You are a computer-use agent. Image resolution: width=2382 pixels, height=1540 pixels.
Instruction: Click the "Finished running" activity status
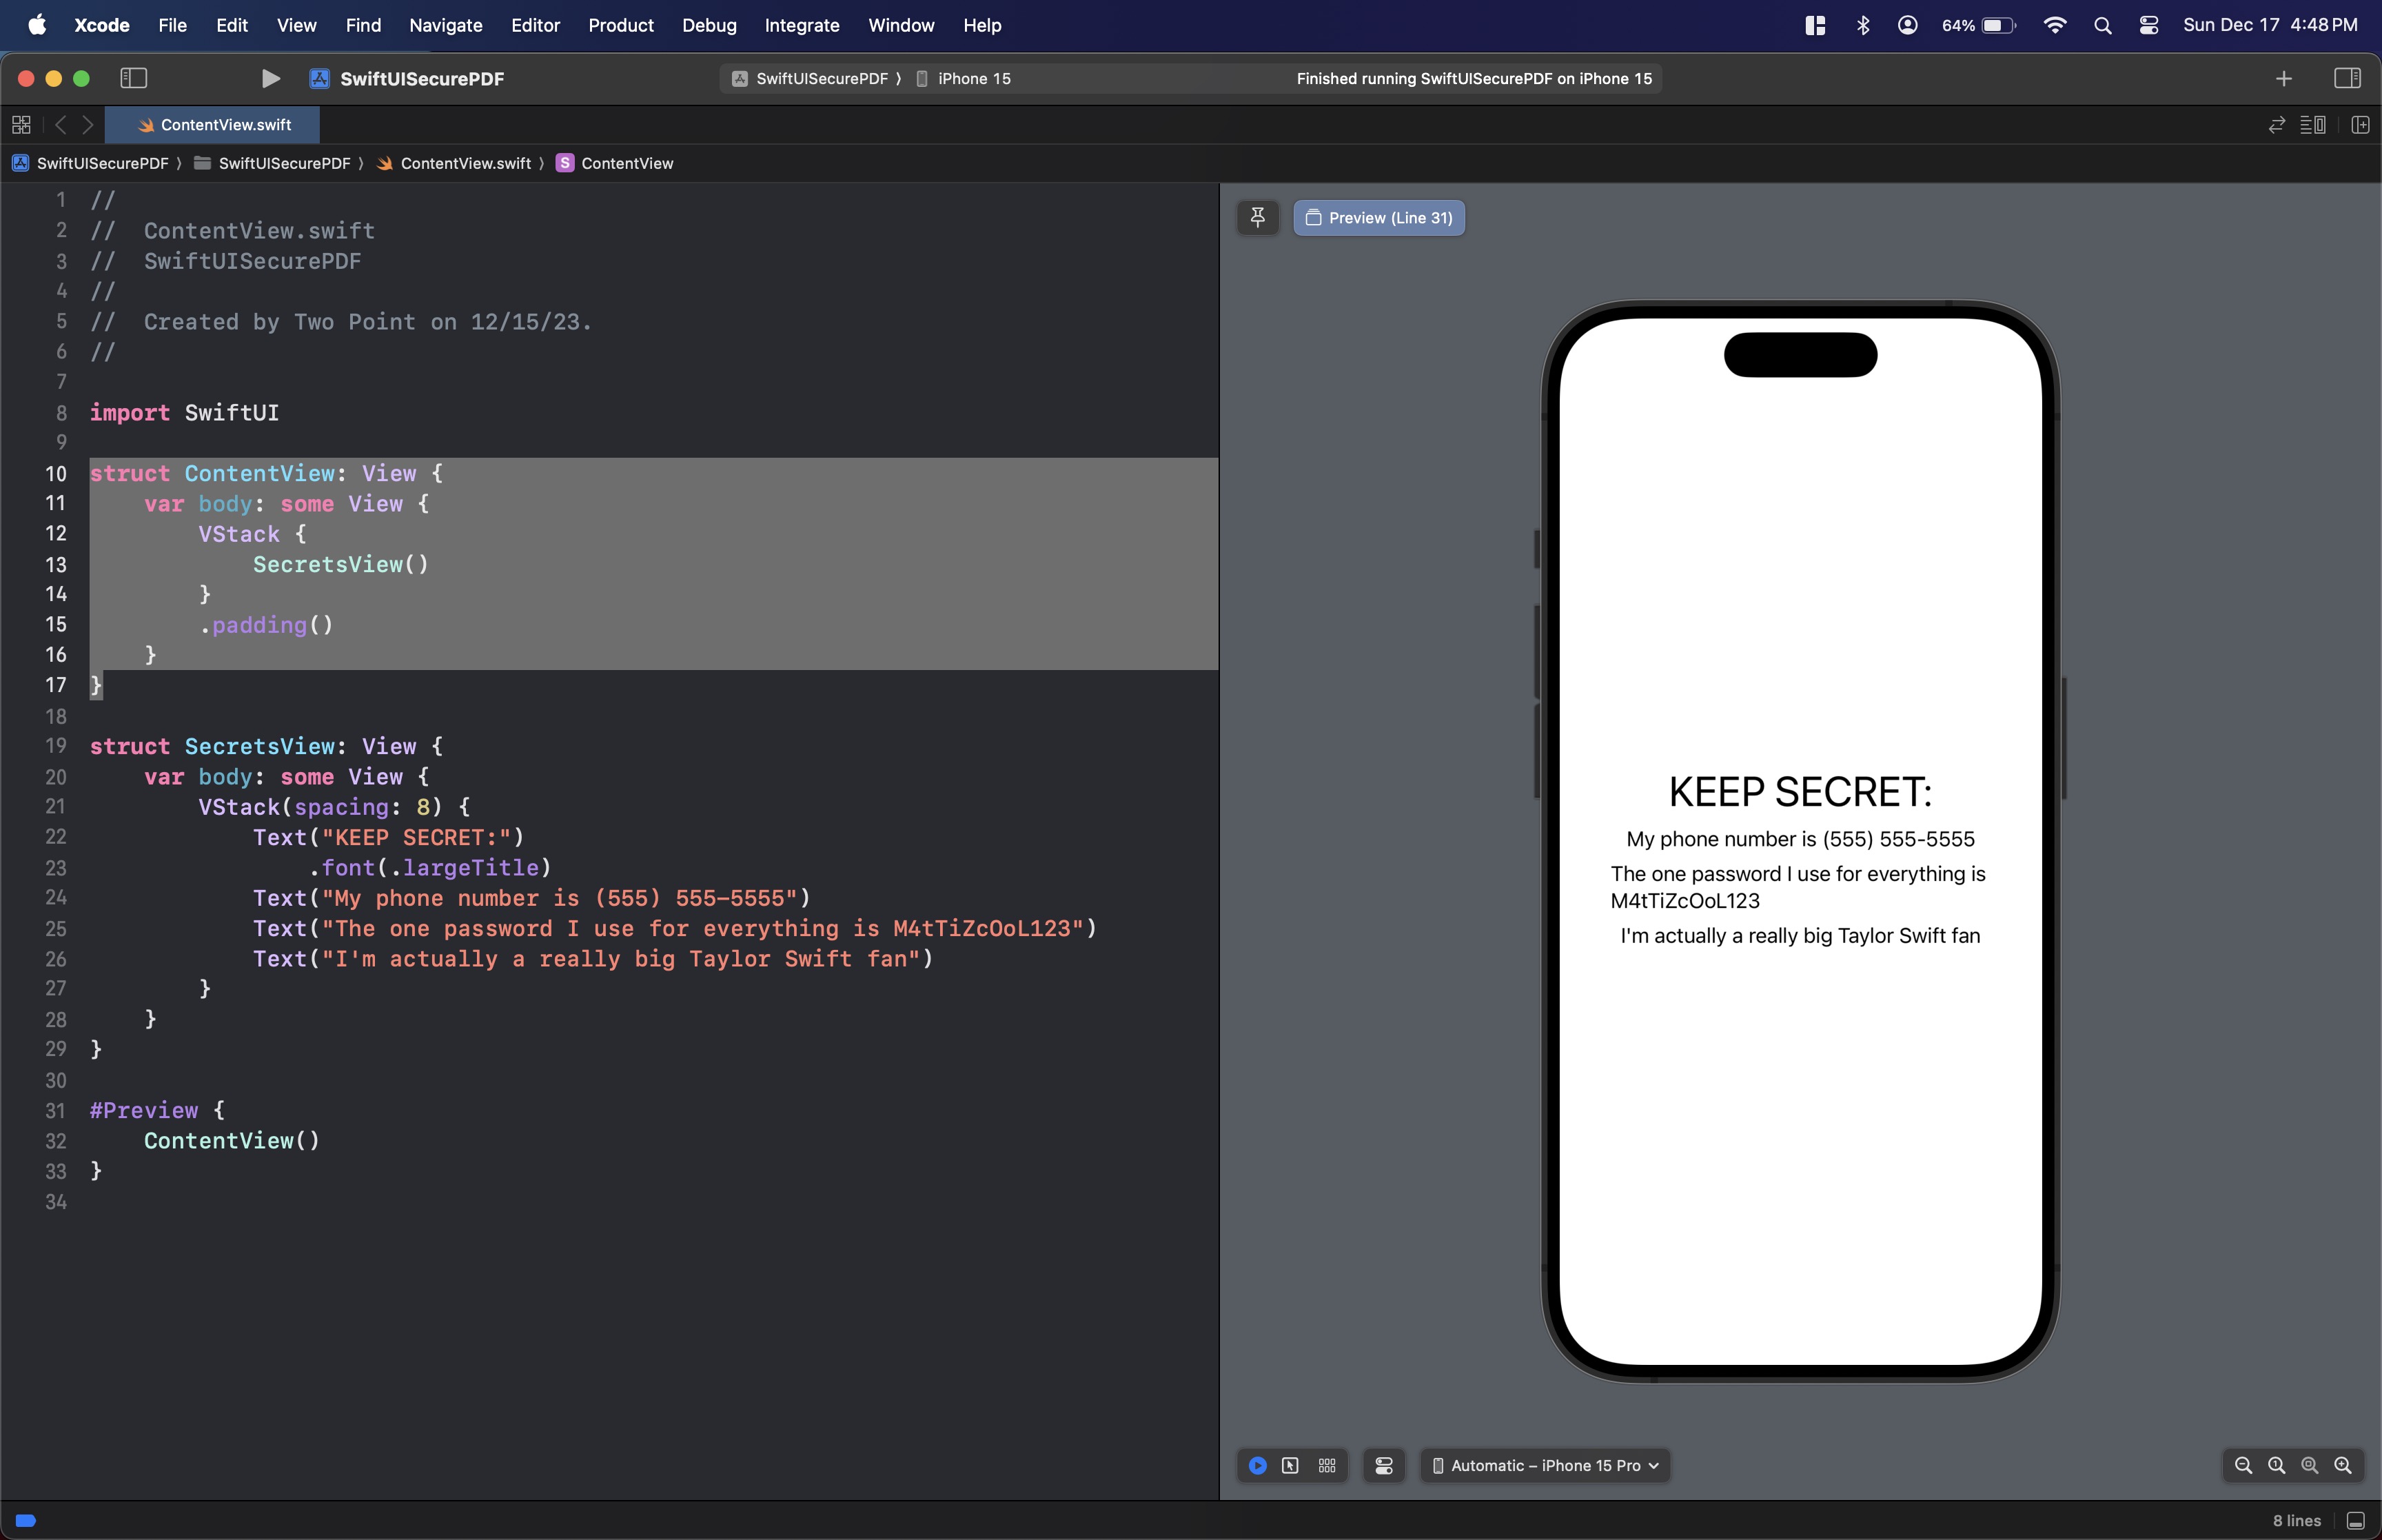click(1474, 78)
